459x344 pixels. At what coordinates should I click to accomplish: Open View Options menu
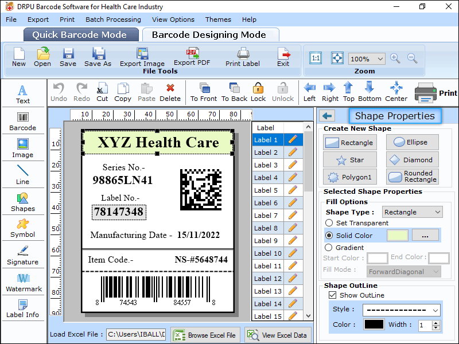(x=173, y=19)
